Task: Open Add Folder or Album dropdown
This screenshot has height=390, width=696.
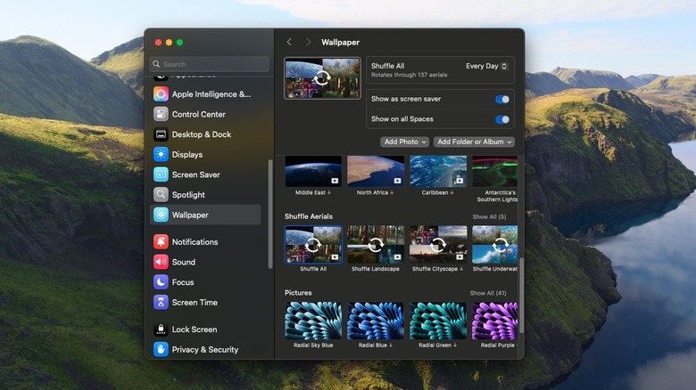Action: point(475,142)
